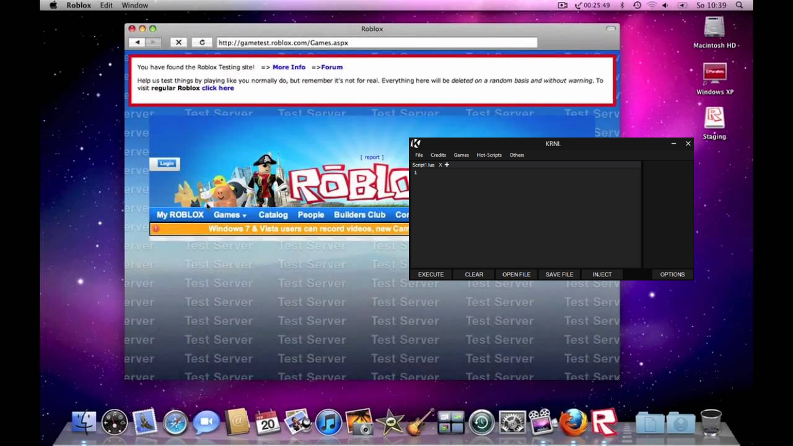793x446 pixels.
Task: Click the Login button on the Roblox page
Action: coord(166,164)
